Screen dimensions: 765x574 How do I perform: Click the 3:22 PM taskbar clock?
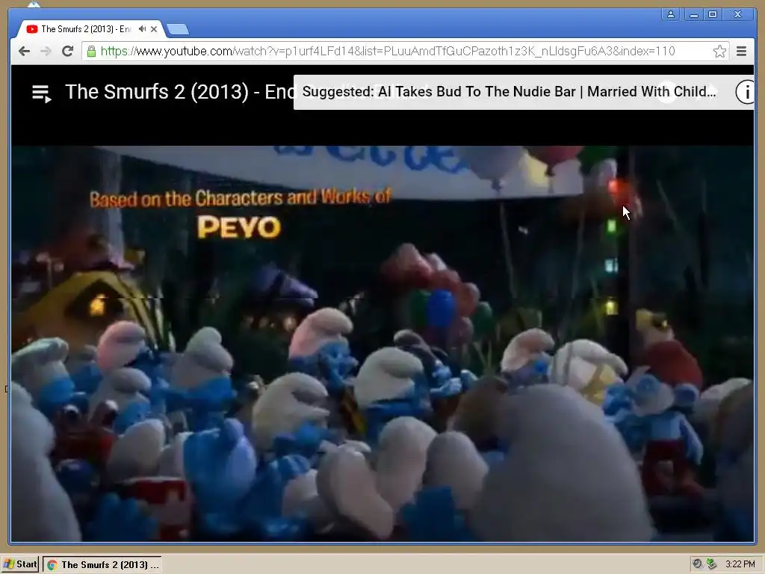click(x=740, y=564)
